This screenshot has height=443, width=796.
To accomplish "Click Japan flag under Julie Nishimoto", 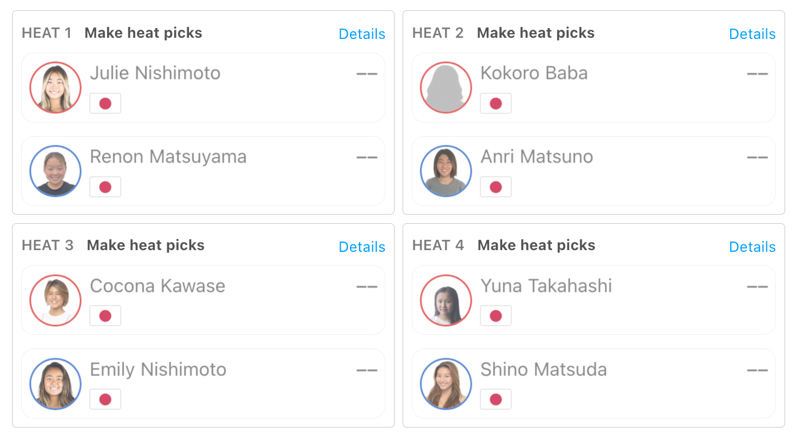I will 105,104.
